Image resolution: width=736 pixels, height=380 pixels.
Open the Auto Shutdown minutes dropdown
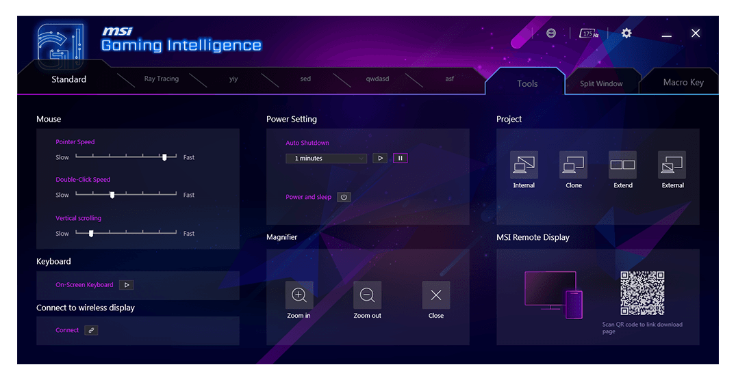[326, 159]
